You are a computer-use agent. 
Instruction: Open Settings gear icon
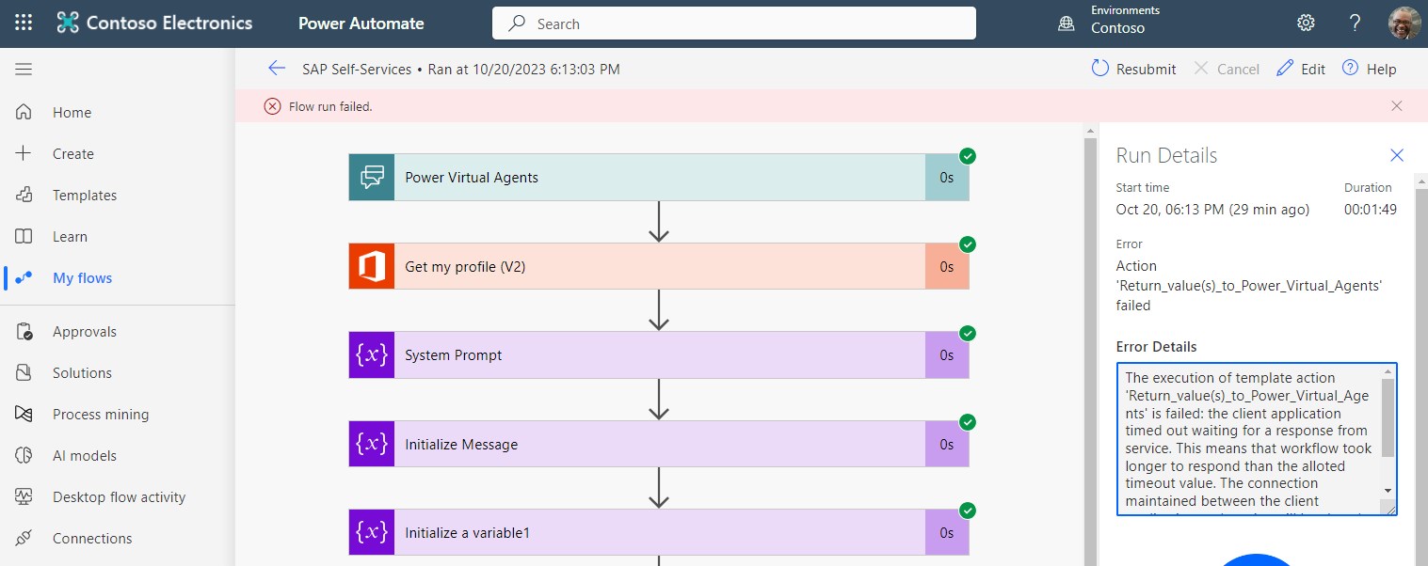[1306, 24]
